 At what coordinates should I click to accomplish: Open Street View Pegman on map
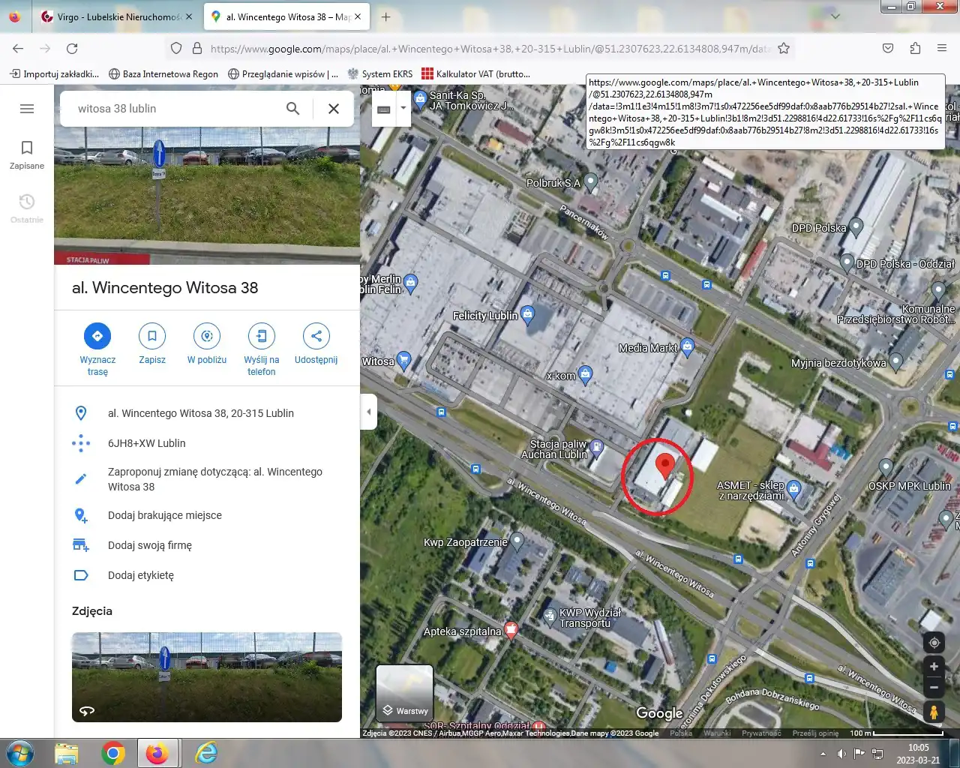[934, 712]
